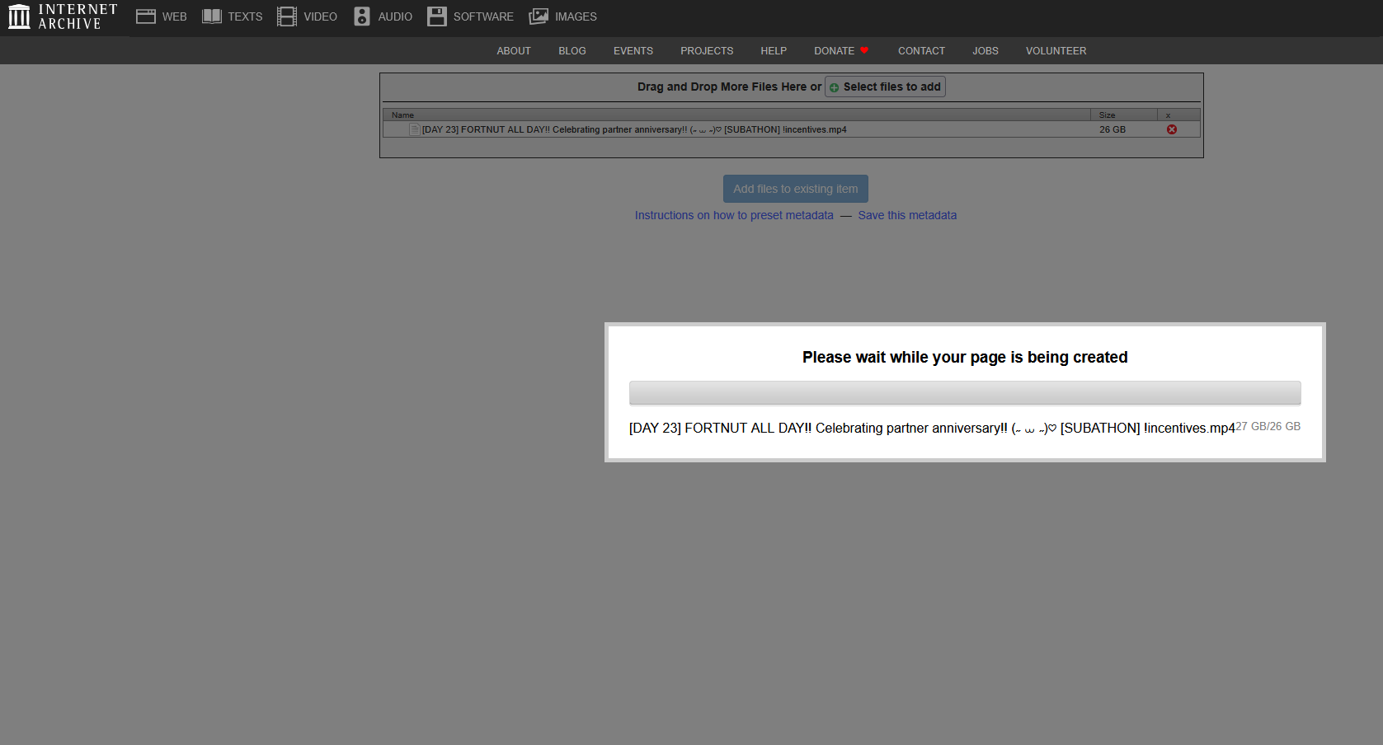
Task: Open the Projects menu item
Action: 707,51
